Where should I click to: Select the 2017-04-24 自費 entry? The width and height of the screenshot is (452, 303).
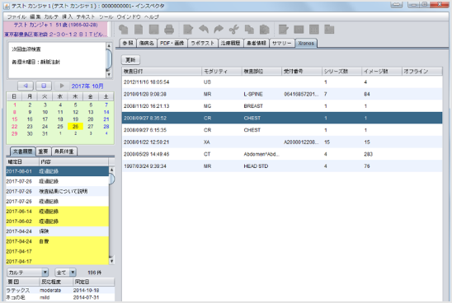(58, 241)
